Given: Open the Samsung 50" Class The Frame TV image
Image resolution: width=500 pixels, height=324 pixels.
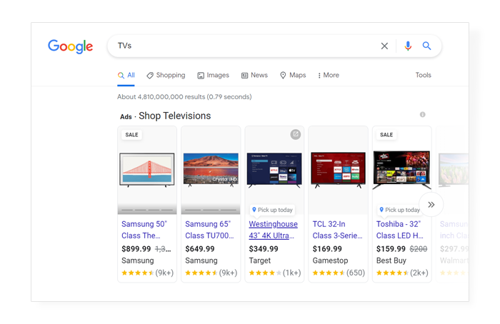Looking at the screenshot, I should click(x=147, y=169).
